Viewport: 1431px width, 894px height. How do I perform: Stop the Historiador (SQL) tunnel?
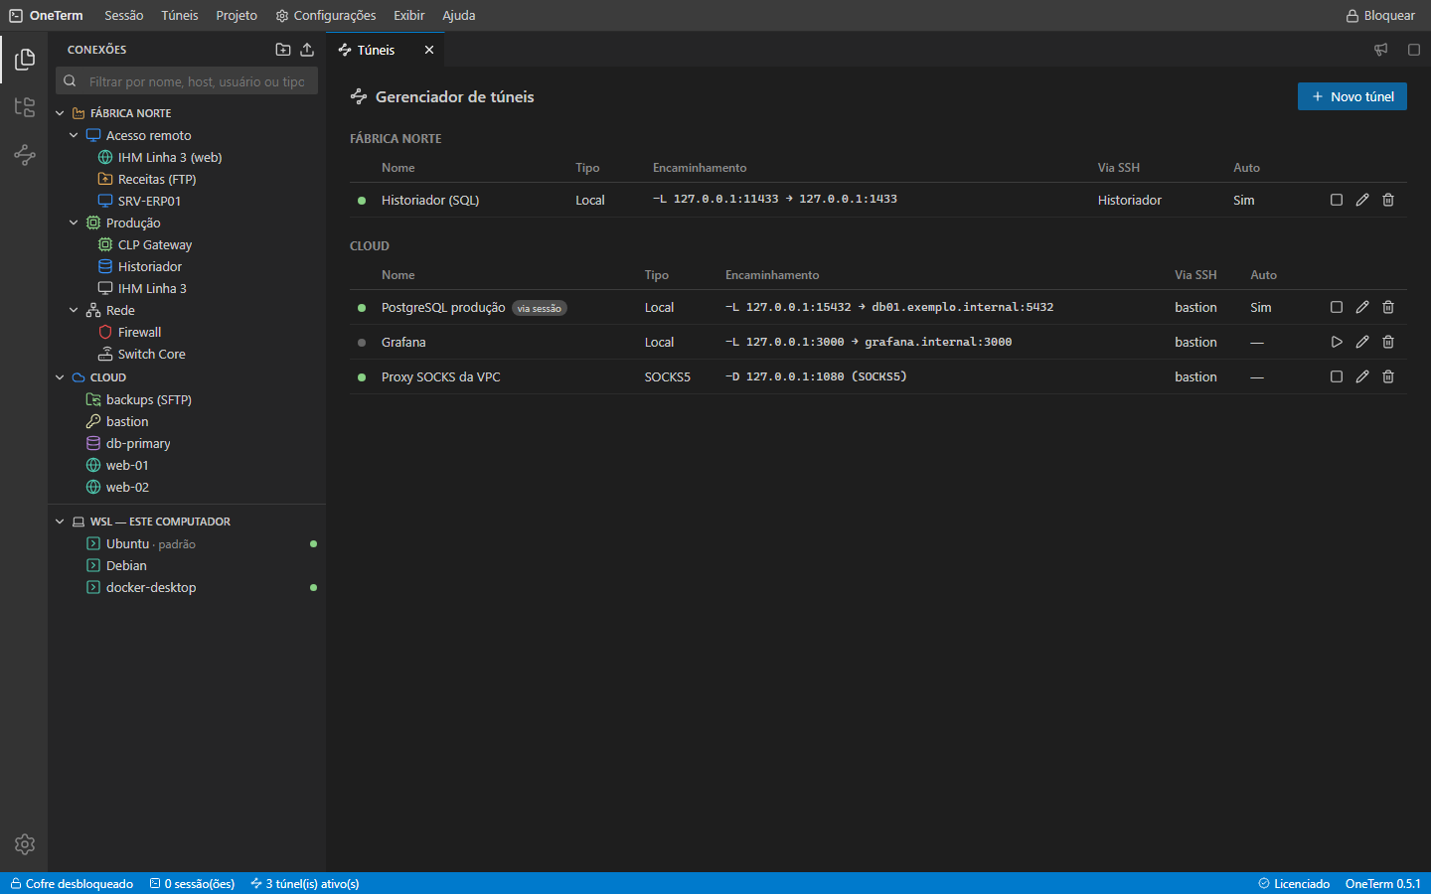(1337, 200)
